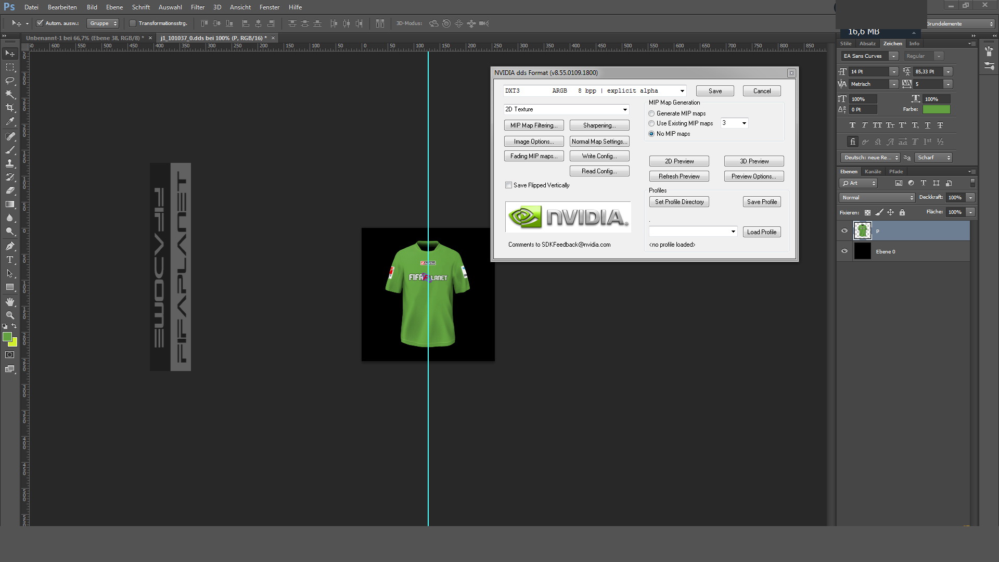Select the History Brush tool
999x562 pixels.
(10, 177)
